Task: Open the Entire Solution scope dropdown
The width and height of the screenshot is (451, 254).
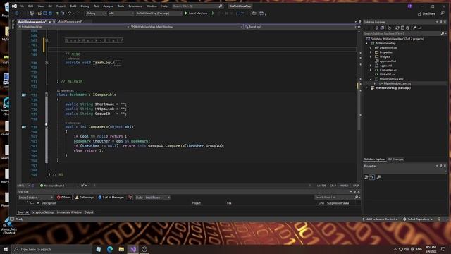Action: (x=36, y=198)
